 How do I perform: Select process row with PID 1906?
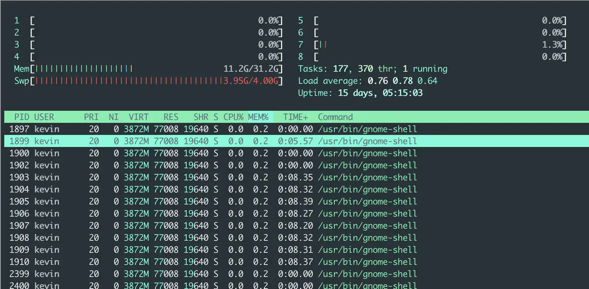(x=297, y=214)
